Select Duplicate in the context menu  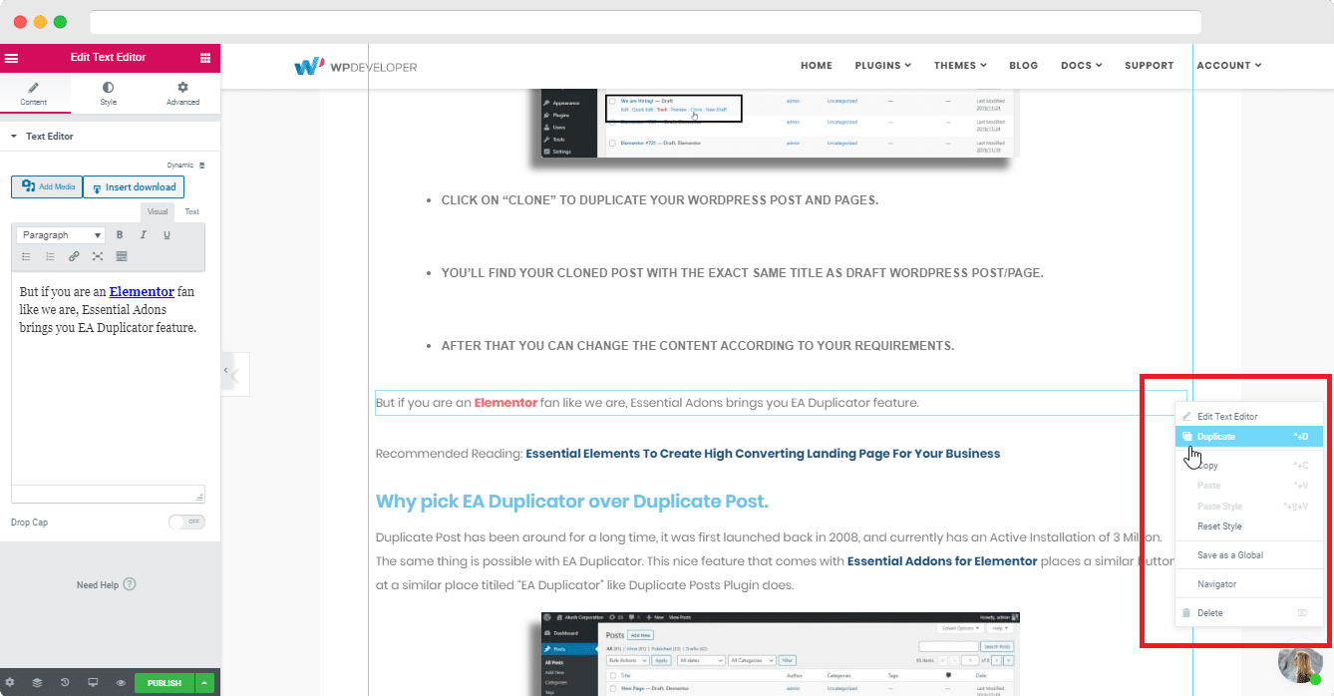(x=1249, y=437)
